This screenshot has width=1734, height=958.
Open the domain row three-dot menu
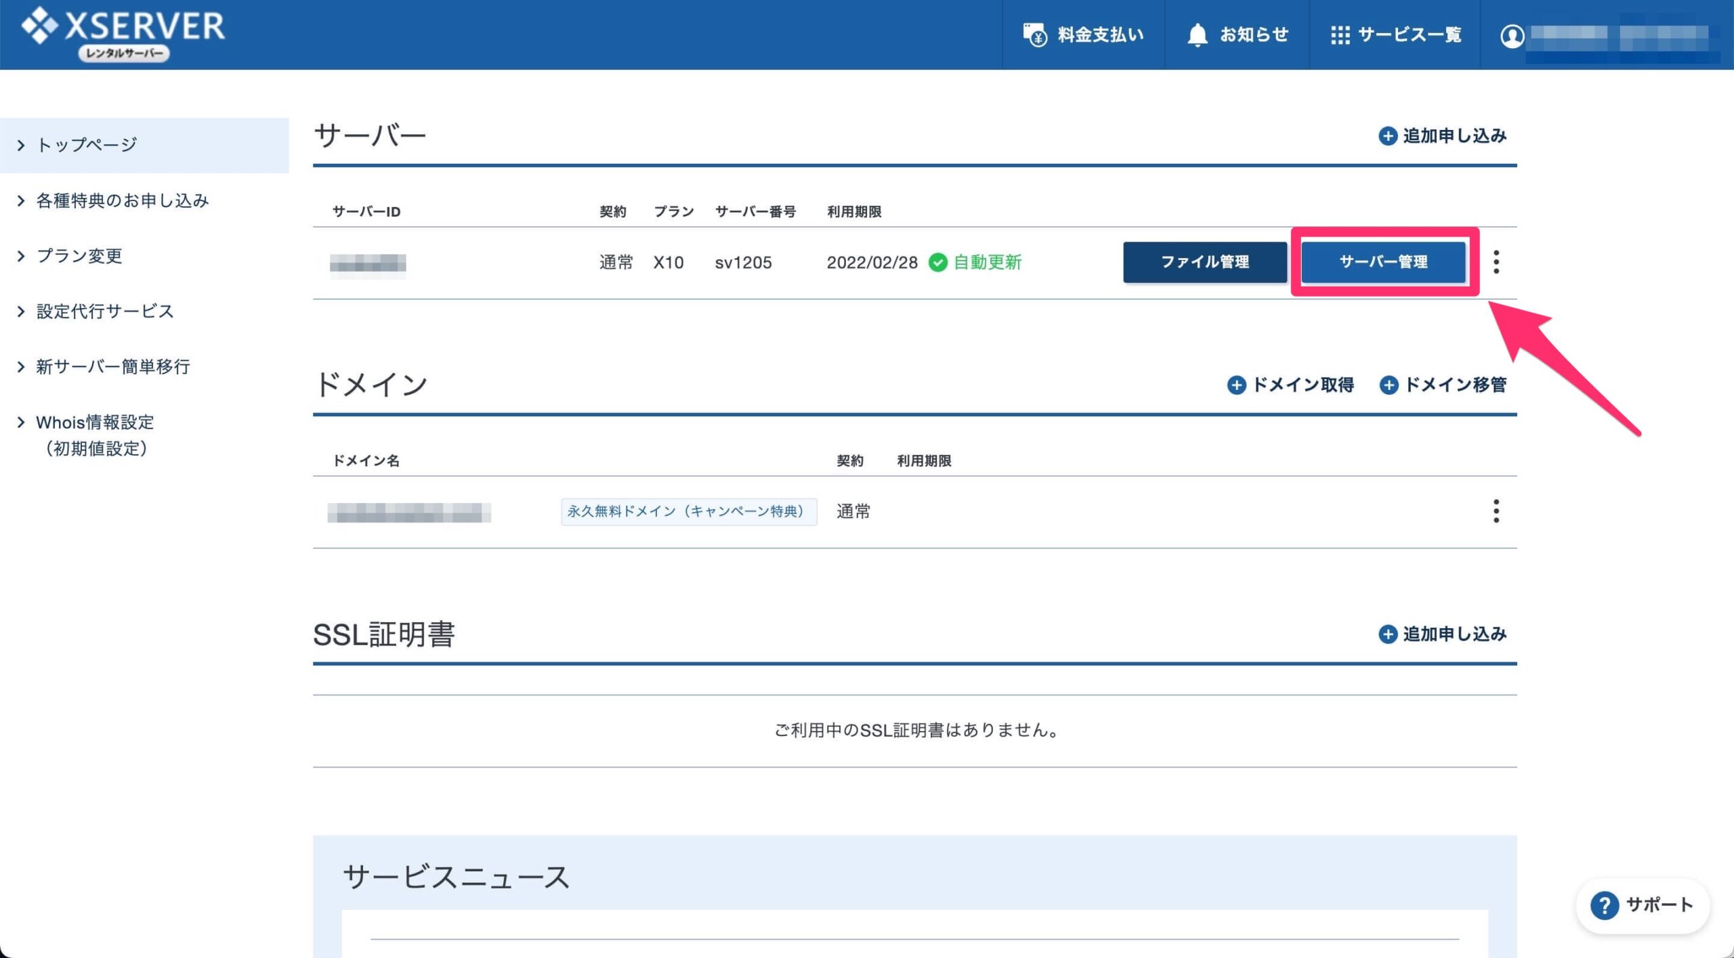1496,511
